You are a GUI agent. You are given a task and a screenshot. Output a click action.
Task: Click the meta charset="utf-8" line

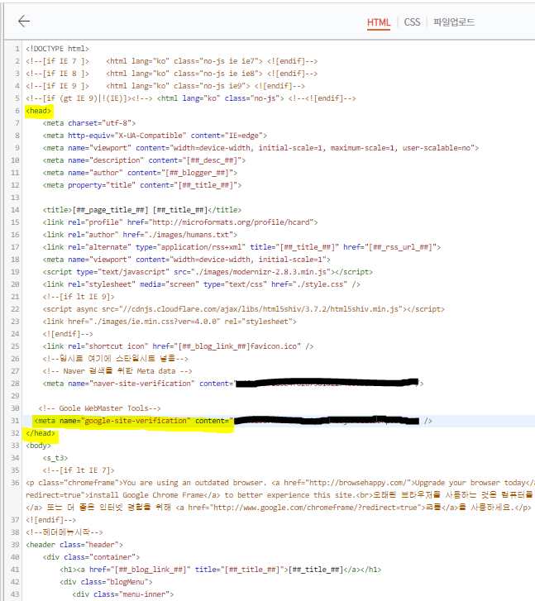click(x=89, y=123)
